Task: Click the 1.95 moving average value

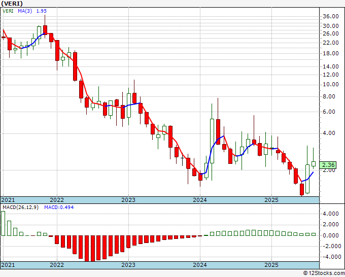Action: [42, 11]
